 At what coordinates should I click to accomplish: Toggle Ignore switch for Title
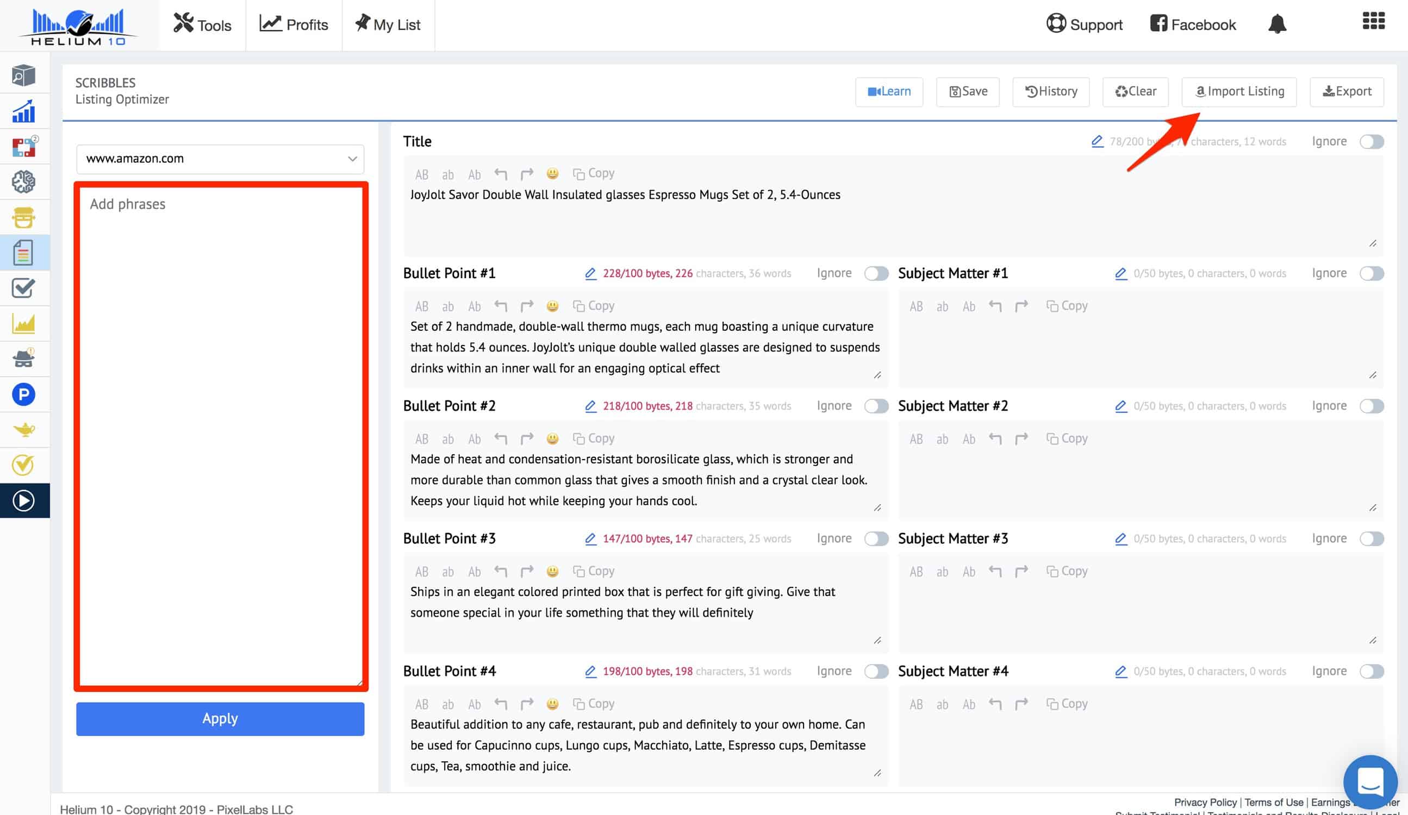[x=1372, y=141]
